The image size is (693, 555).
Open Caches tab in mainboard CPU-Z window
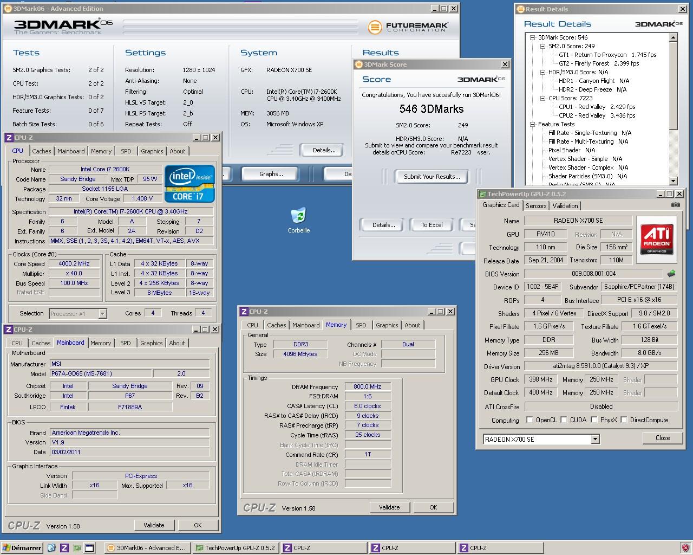tap(41, 343)
